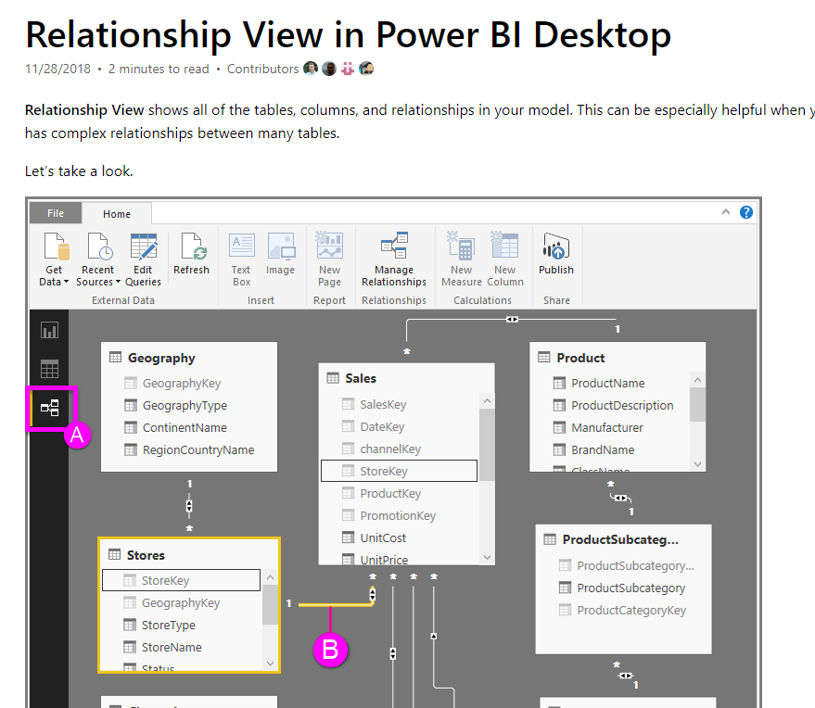Select ProductSubcategory field with dark icon
Image resolution: width=815 pixels, height=708 pixels.
(624, 588)
